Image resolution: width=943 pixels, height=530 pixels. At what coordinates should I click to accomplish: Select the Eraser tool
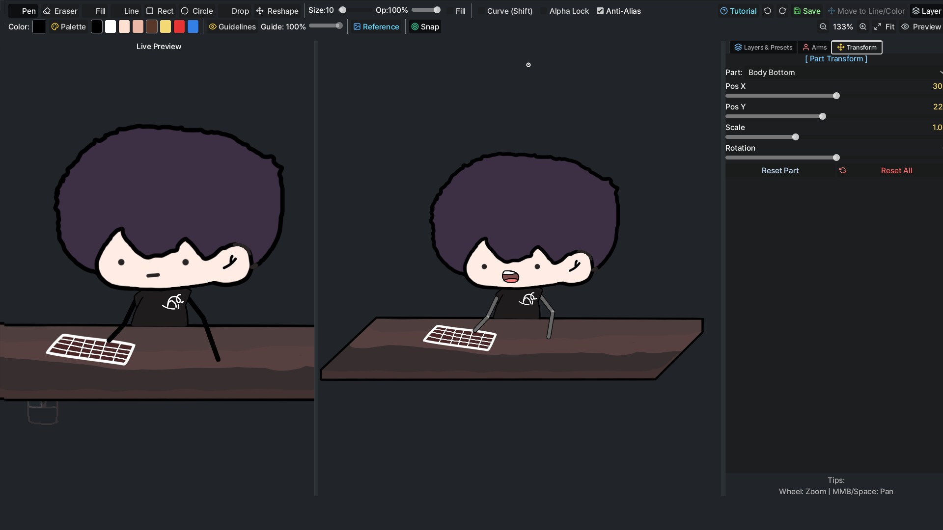(x=60, y=11)
